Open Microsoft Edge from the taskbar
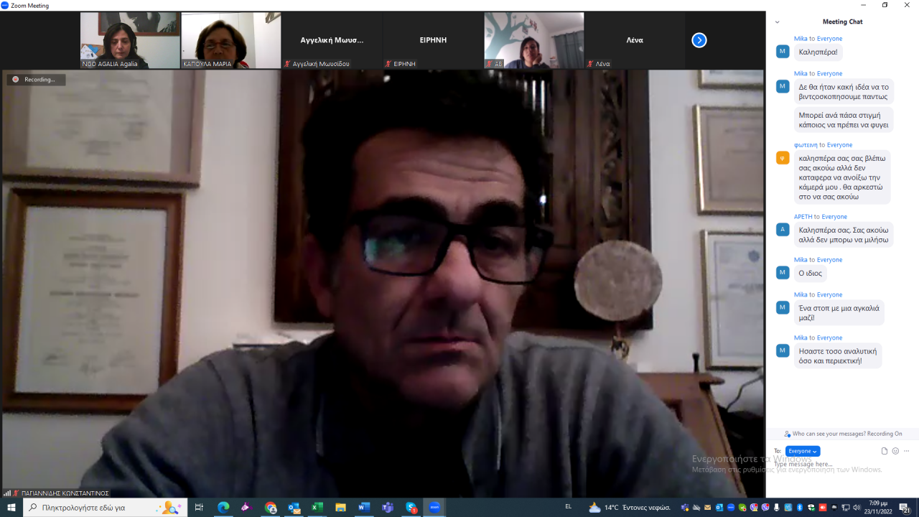Viewport: 919px width, 517px height. click(223, 508)
